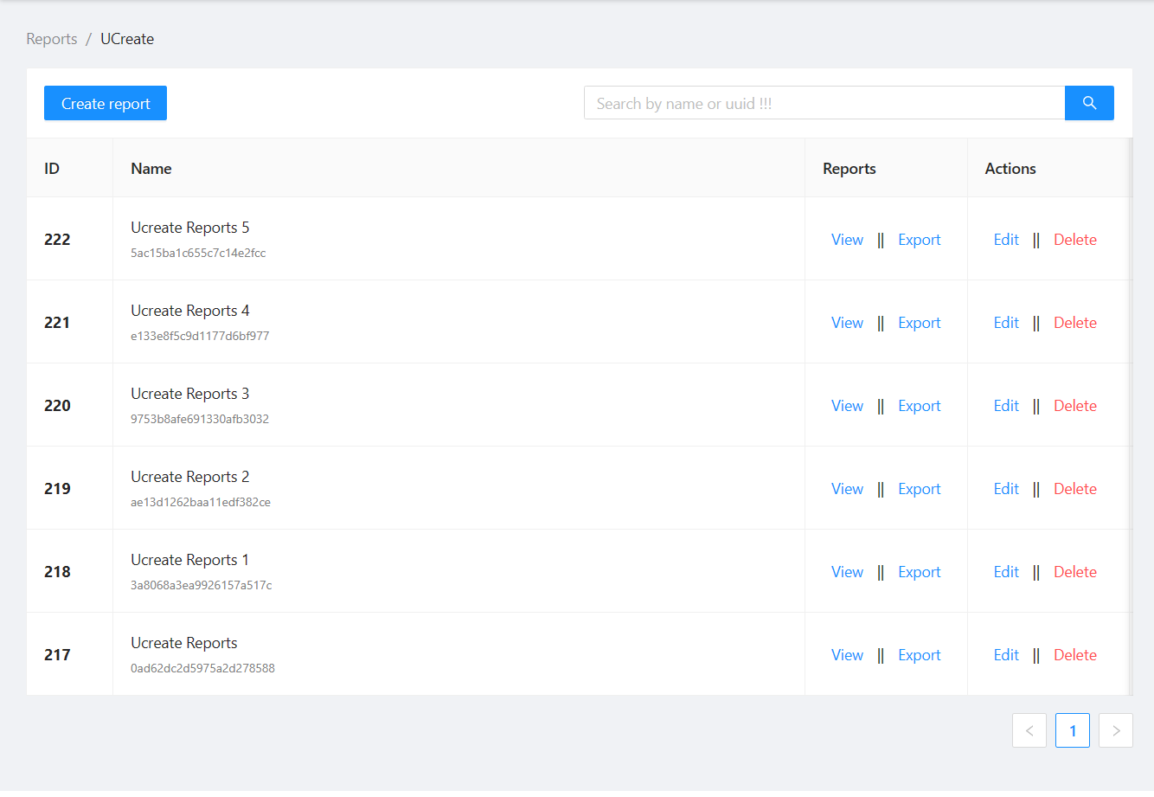View report Ucreate Reports 3
Screen dimensions: 1154x797
click(x=847, y=406)
